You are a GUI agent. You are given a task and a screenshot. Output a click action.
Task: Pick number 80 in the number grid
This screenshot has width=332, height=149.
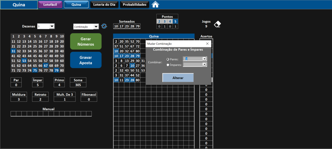pyautogui.click(x=62, y=70)
